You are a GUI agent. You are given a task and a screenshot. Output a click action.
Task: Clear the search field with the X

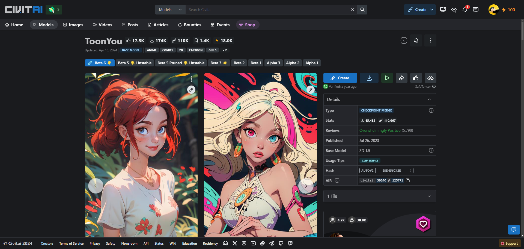[353, 10]
